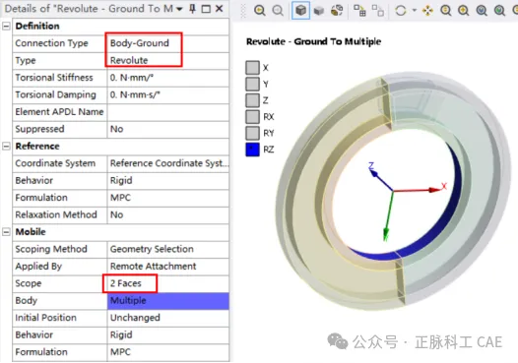
Task: Select the Initial Position label
Action: point(46,318)
